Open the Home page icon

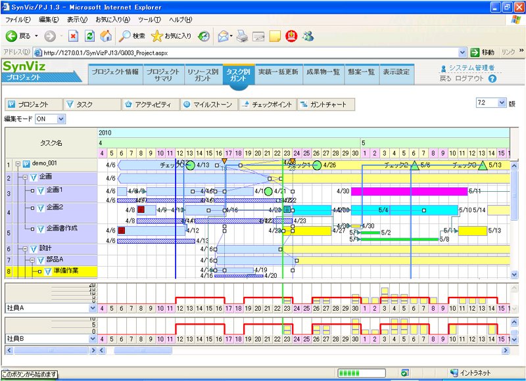(x=106, y=36)
